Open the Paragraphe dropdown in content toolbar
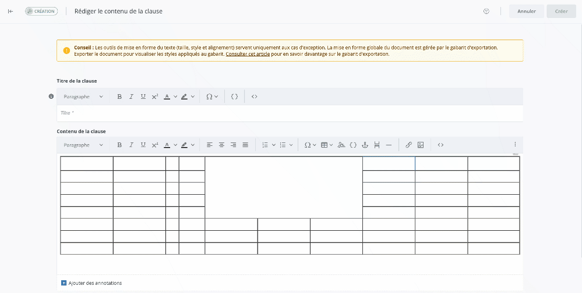The image size is (582, 293). coord(83,145)
